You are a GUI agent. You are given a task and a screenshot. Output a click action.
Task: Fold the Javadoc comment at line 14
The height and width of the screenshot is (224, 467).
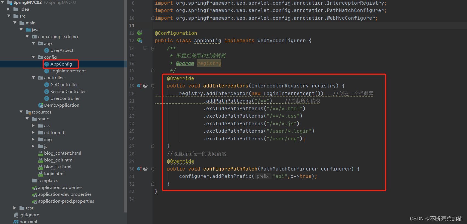tap(153, 48)
